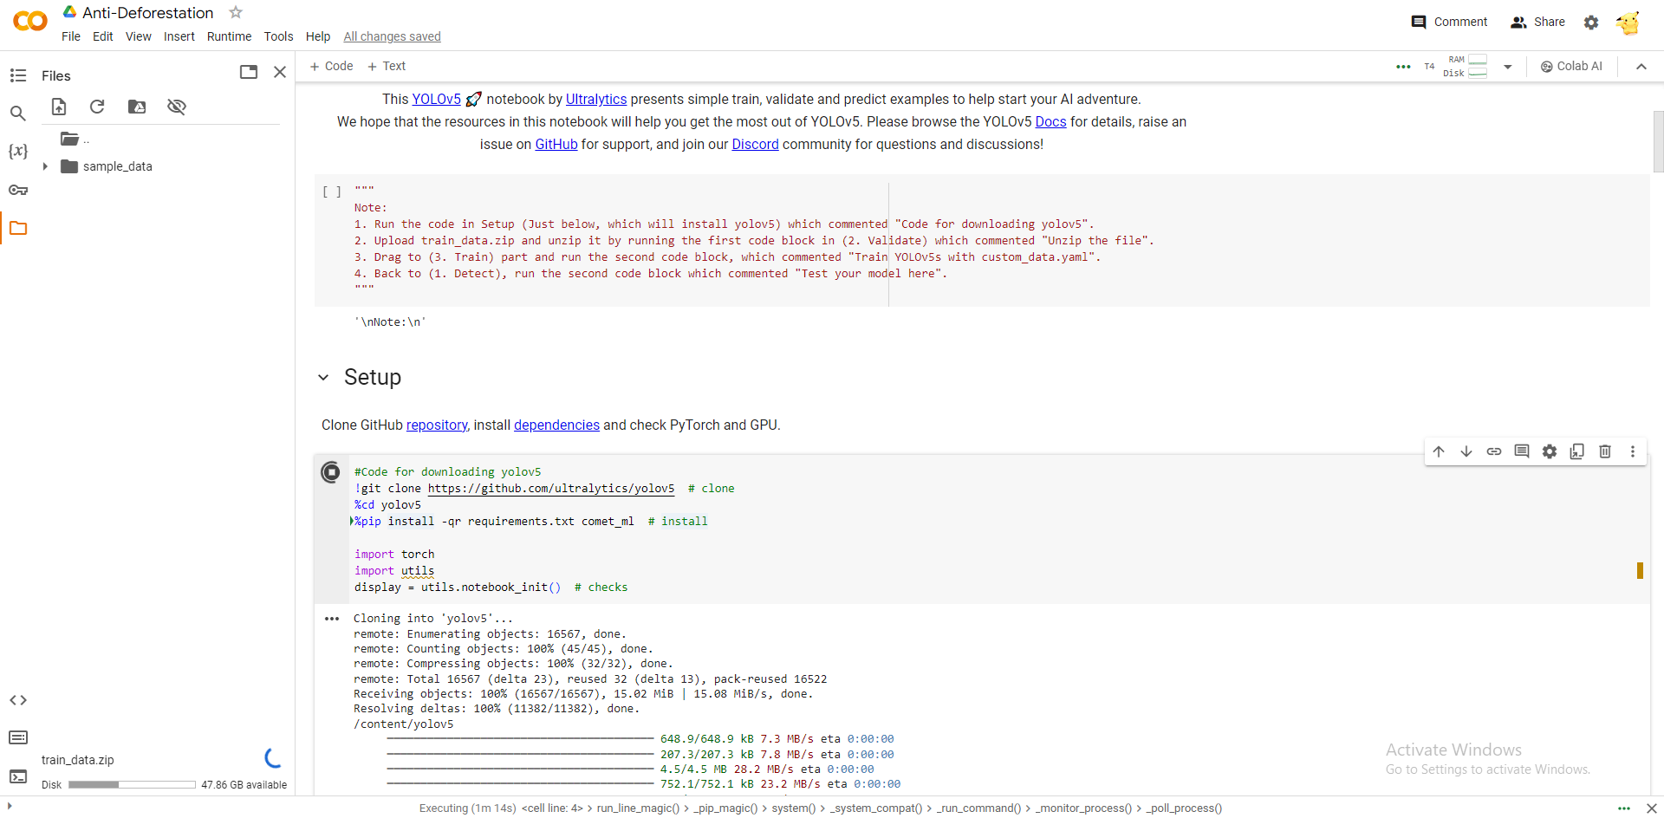Open the repository link

(x=437, y=425)
